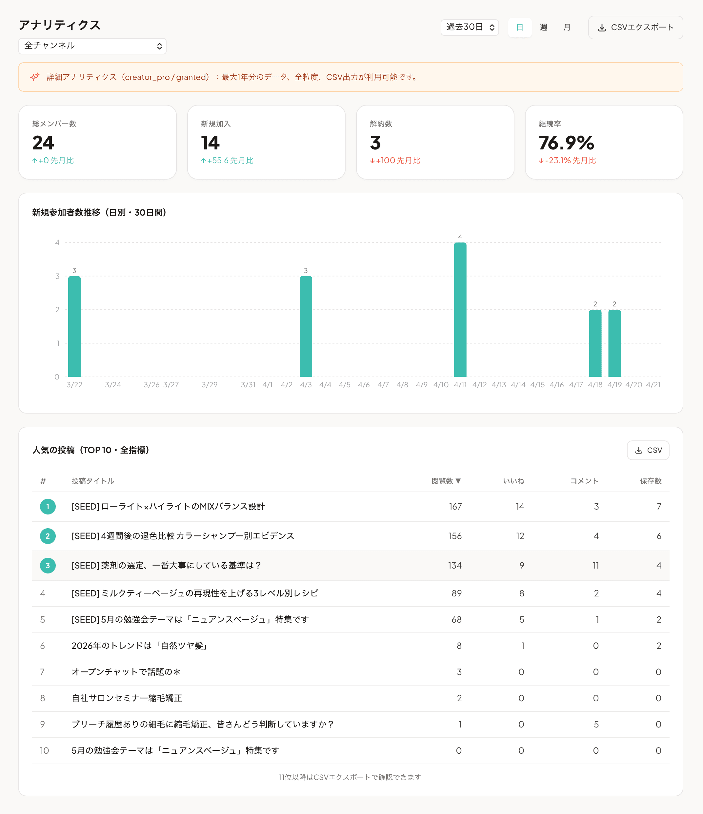Open the 過去30日 period dropdown
703x814 pixels.
click(x=469, y=27)
